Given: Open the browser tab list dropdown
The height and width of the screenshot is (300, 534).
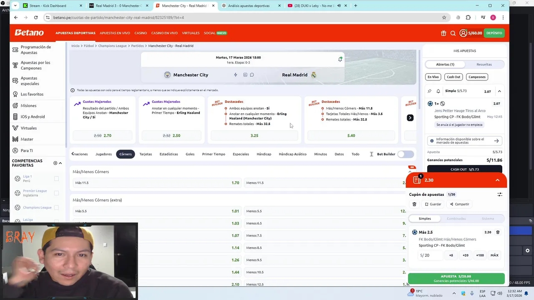Looking at the screenshot, I should point(15,6).
